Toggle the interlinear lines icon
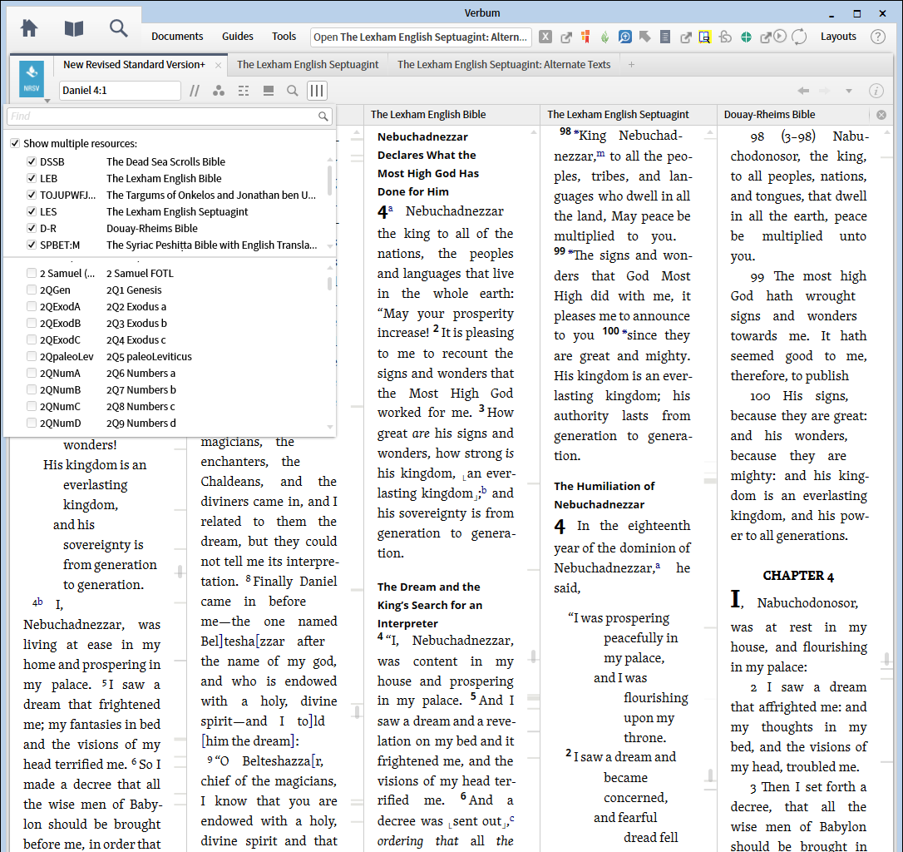The image size is (903, 852). [x=244, y=91]
